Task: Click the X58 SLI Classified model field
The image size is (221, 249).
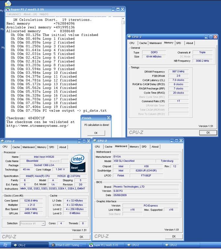Action: pos(134,161)
